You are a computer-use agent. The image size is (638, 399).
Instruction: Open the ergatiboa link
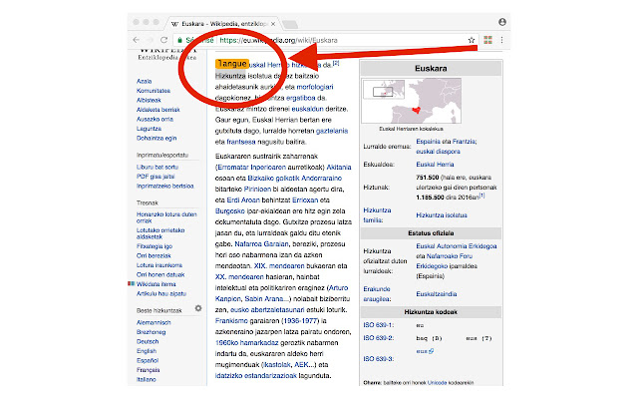click(301, 98)
